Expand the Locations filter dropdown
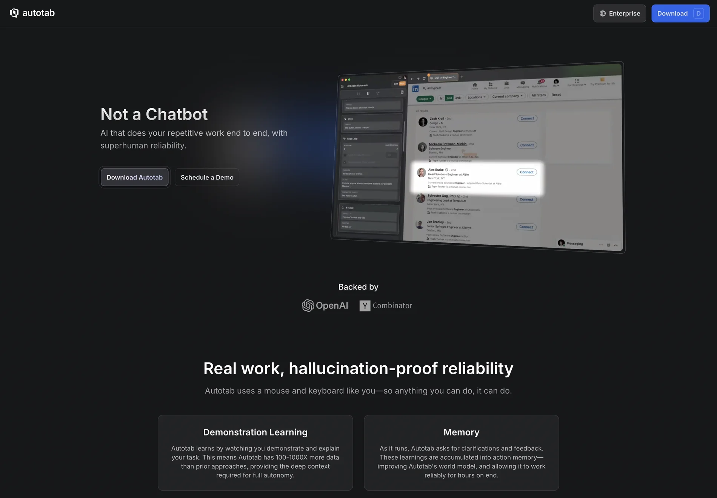The width and height of the screenshot is (717, 498). click(x=477, y=97)
